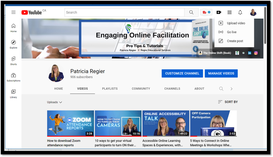Click the green logo icon on banner links

click(x=237, y=53)
